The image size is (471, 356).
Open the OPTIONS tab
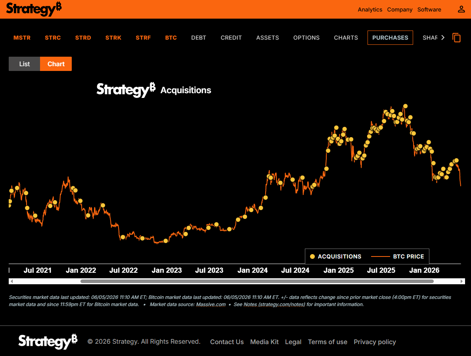coord(306,38)
